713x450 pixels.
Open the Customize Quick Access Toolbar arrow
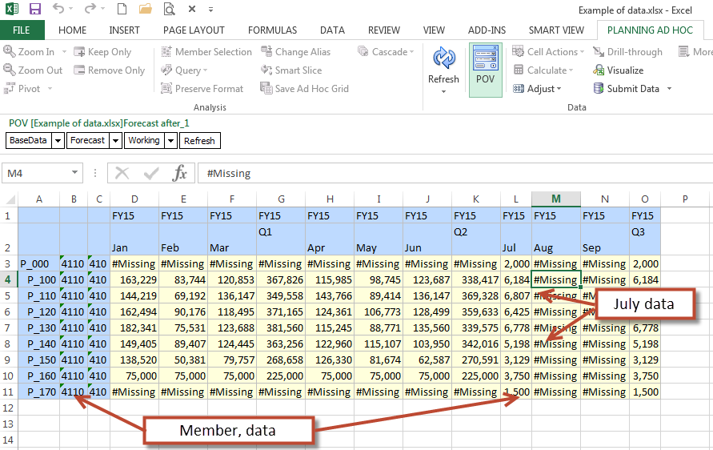point(210,9)
